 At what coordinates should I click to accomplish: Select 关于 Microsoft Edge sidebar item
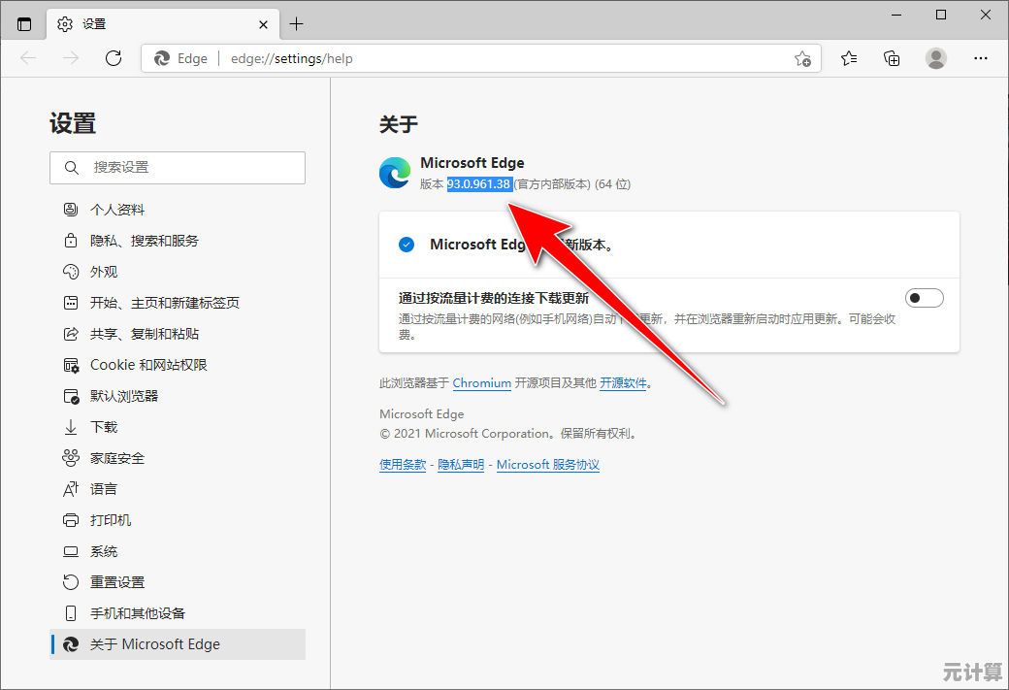click(178, 644)
